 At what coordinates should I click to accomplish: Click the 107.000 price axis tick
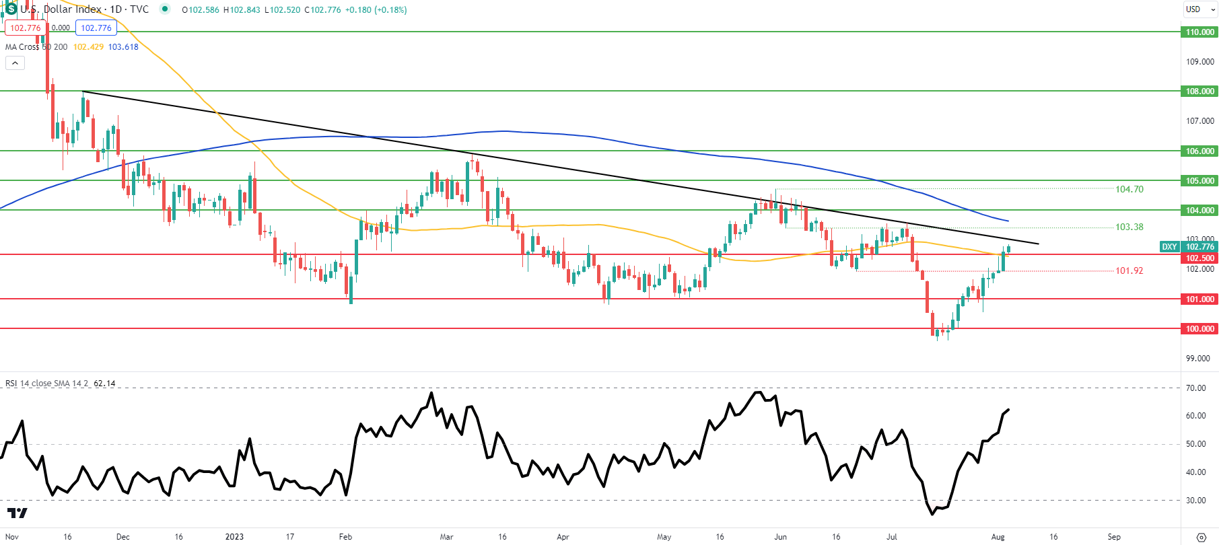(x=1200, y=120)
